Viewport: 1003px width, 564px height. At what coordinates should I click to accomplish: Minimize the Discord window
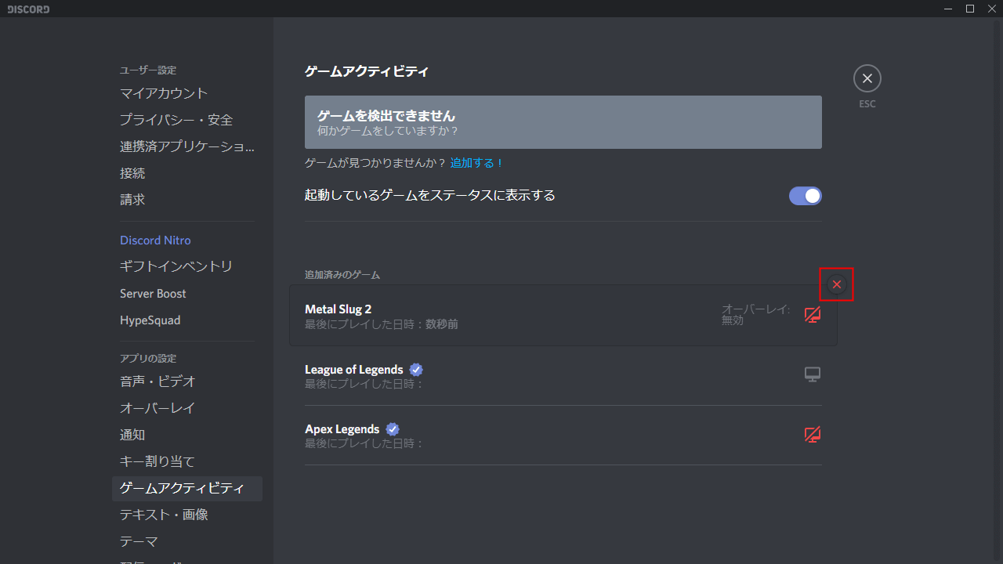(x=949, y=9)
